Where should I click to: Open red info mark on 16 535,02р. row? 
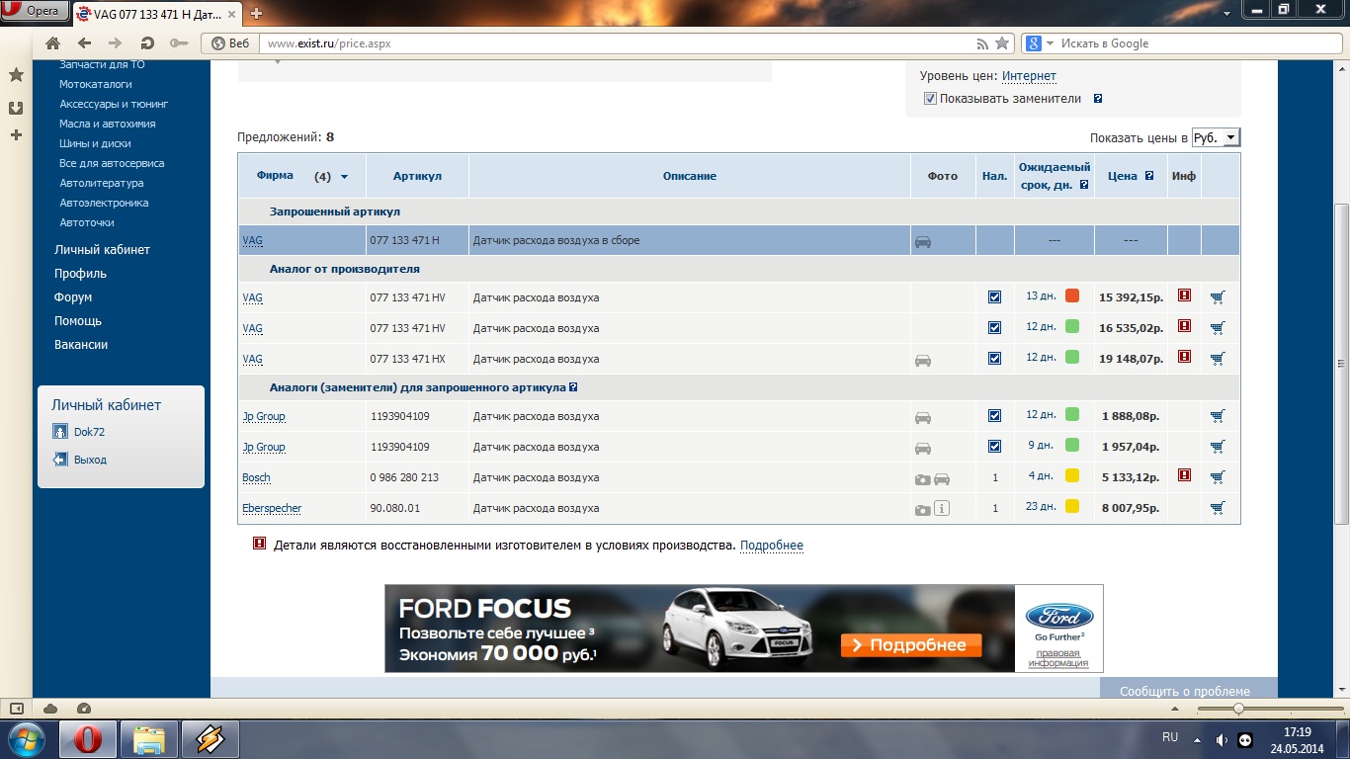[x=1184, y=326]
